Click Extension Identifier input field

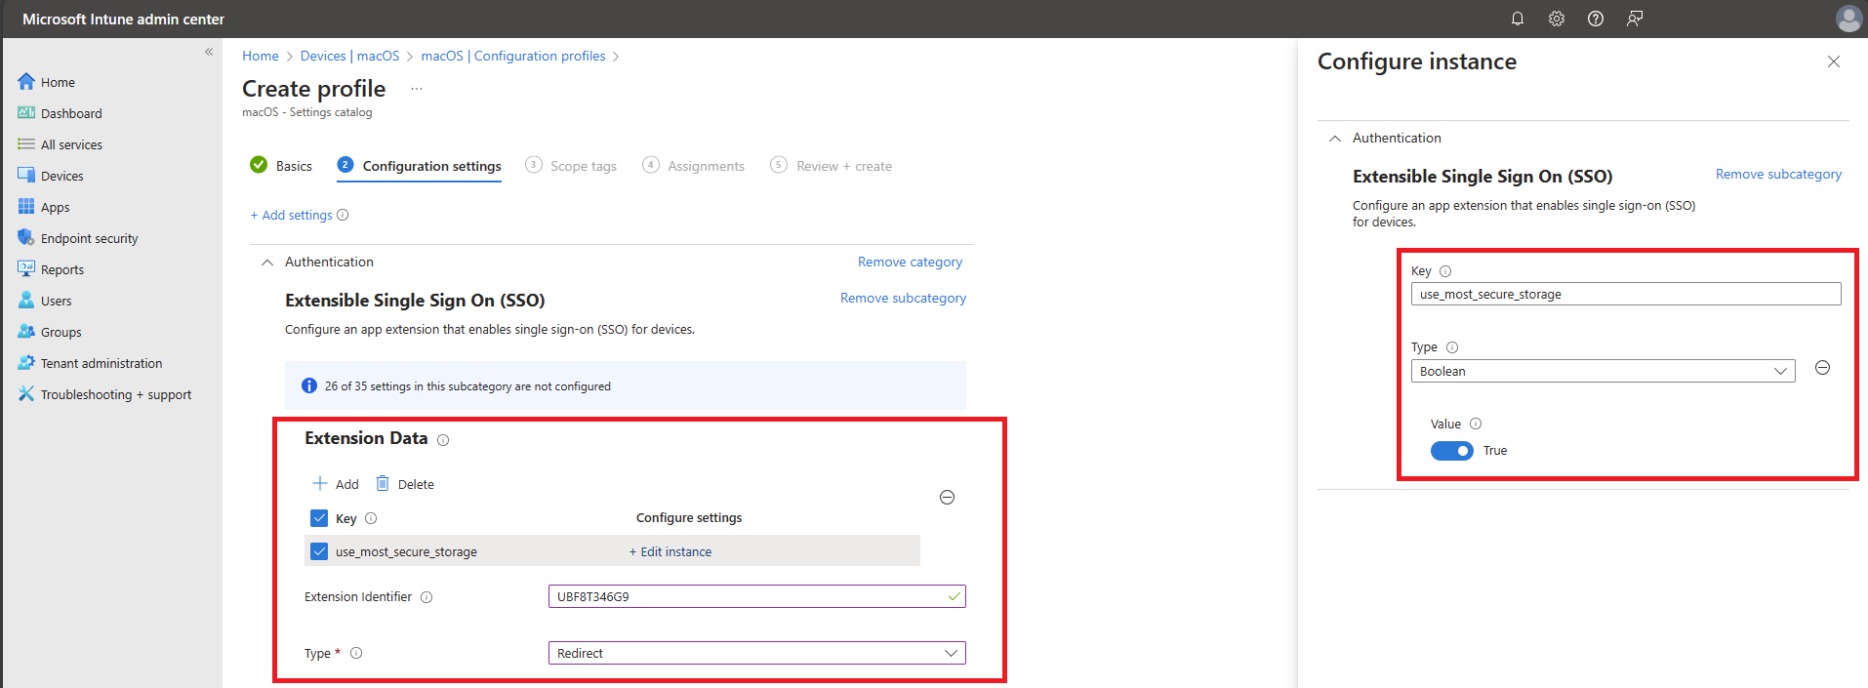(757, 596)
